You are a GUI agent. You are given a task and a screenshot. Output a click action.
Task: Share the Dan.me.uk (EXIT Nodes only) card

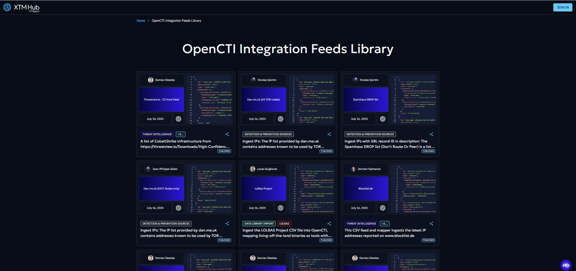[x=227, y=224]
